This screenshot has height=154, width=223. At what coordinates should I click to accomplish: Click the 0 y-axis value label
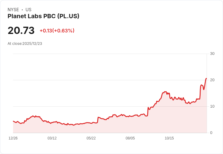tap(211, 133)
